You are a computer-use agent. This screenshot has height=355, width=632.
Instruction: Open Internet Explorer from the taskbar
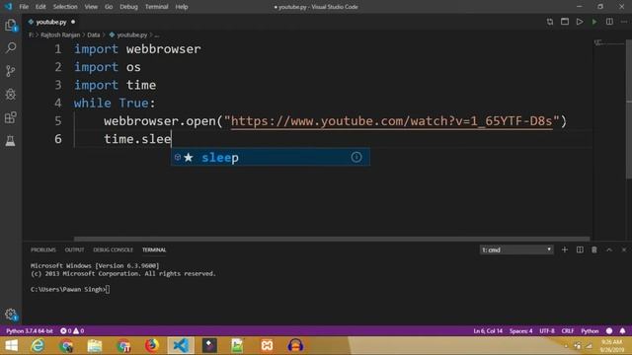pos(38,345)
